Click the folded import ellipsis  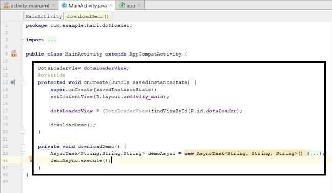52,40
